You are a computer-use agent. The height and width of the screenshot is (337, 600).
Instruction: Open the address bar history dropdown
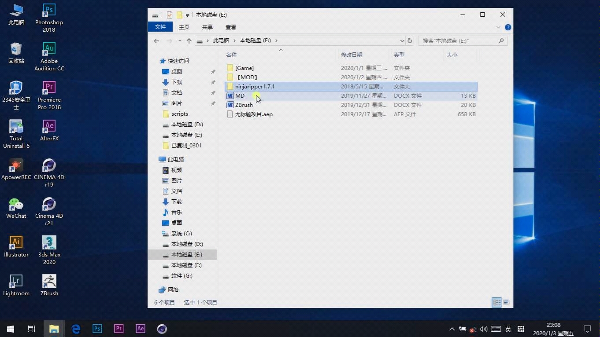point(401,40)
